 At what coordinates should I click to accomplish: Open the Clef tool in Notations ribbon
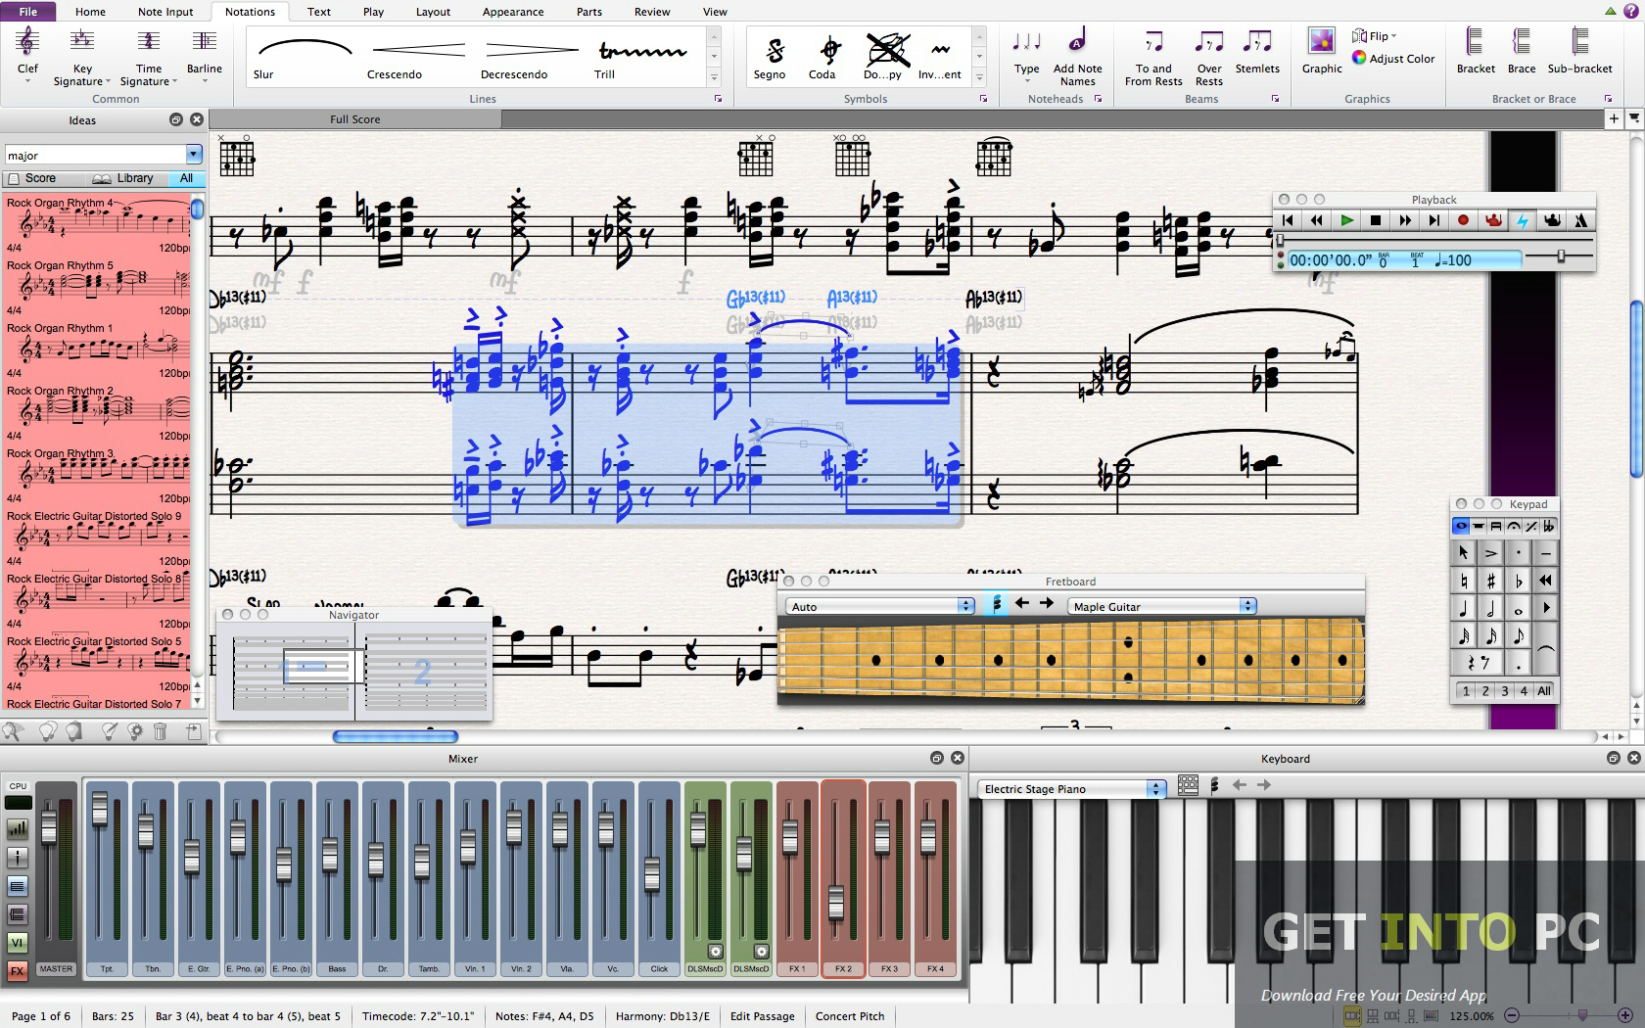[x=27, y=54]
